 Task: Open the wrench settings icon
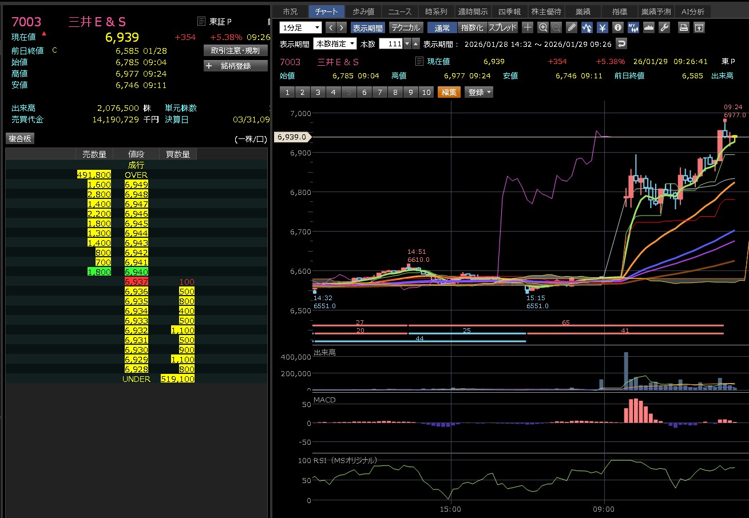(x=664, y=27)
